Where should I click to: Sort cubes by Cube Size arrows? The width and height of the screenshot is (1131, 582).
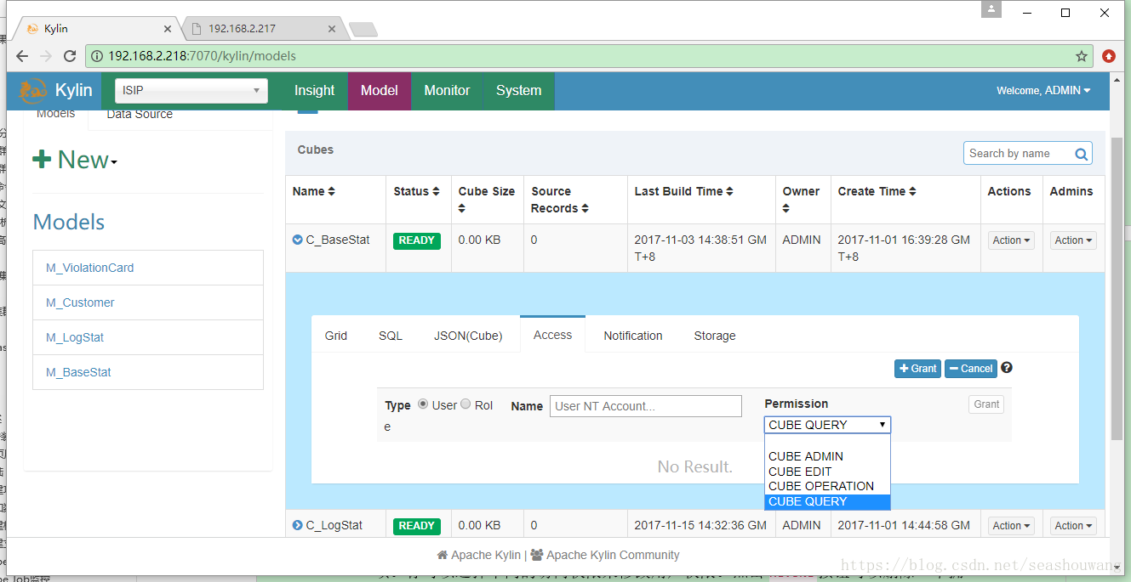[462, 208]
